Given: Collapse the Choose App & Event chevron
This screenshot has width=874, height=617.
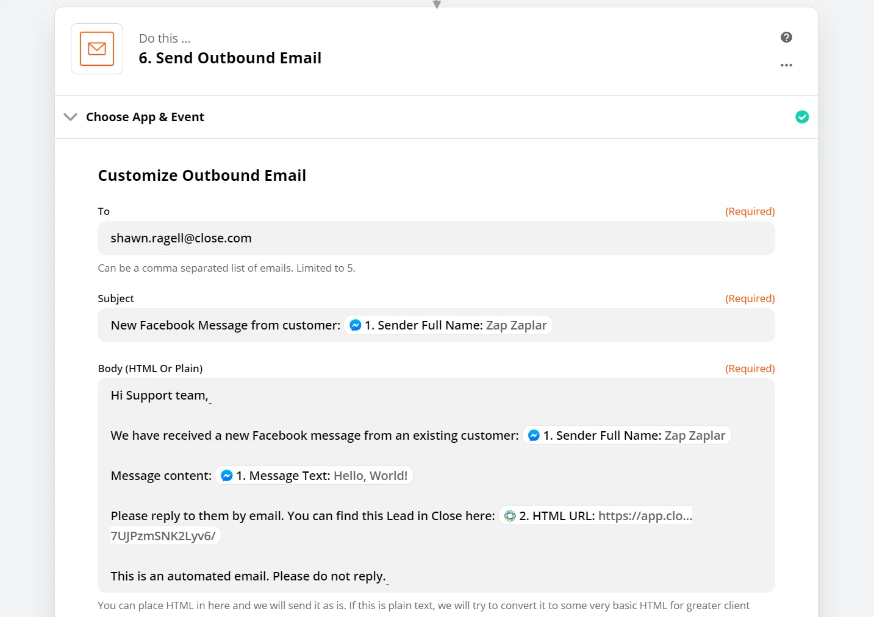Looking at the screenshot, I should point(71,117).
